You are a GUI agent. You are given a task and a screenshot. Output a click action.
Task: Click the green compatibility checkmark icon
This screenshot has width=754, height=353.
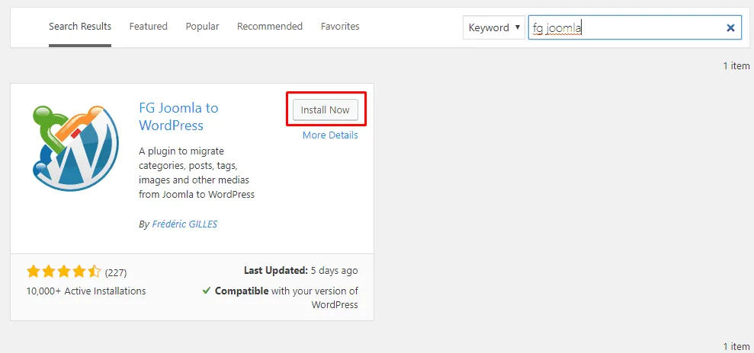coord(207,290)
